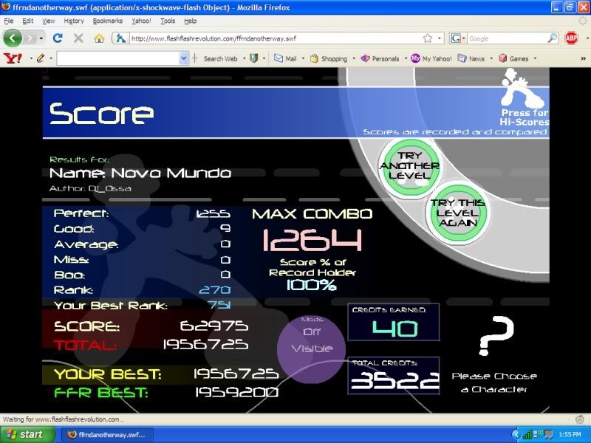Click the Adblock Plus ABP icon

click(571, 38)
